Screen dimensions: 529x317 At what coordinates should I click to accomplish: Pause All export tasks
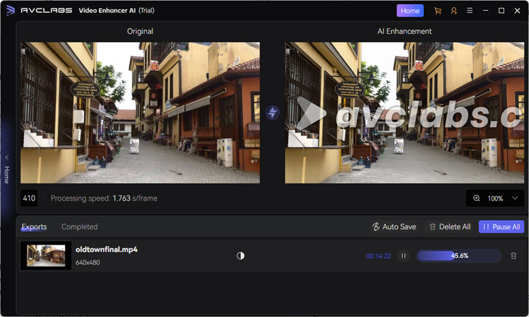[x=501, y=227]
